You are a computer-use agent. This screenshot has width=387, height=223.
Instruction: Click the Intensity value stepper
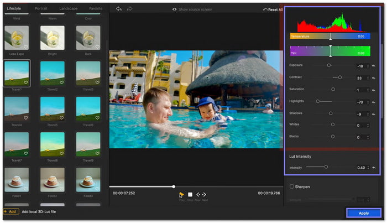[368, 168]
